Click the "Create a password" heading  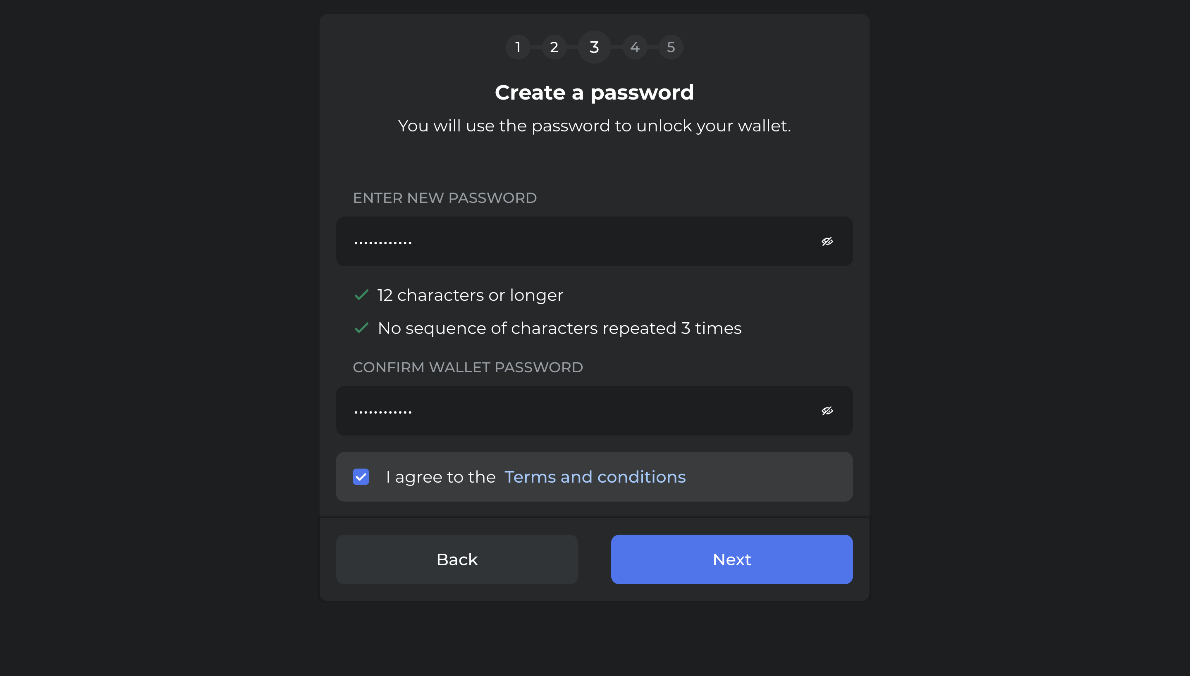[x=594, y=93]
